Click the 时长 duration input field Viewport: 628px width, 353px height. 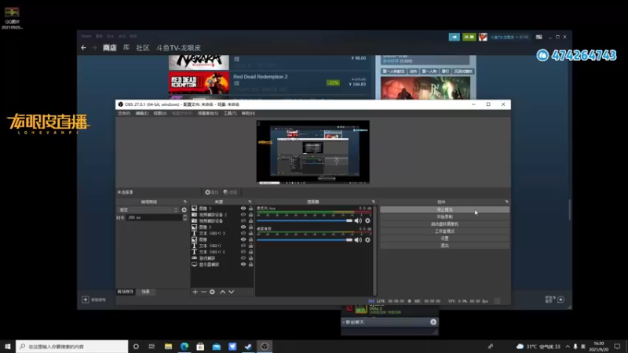point(154,217)
